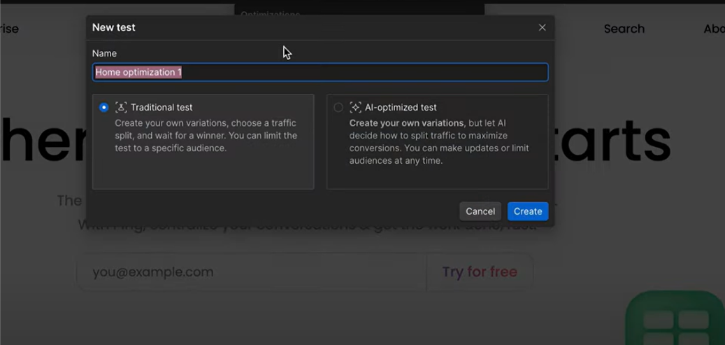Click the 'AI-optimized test' card title
This screenshot has width=725, height=345.
pyautogui.click(x=401, y=108)
